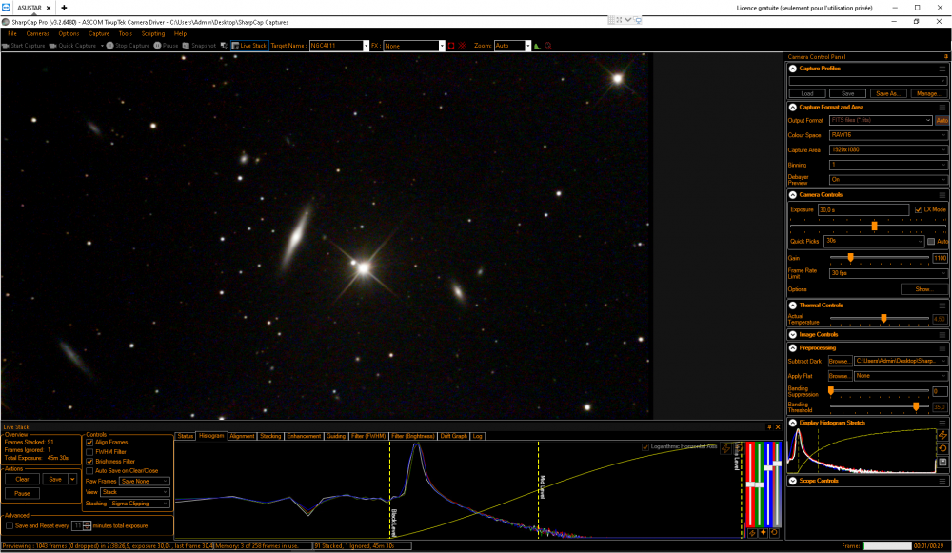
Task: Toggle Logarithmic Horizontal Axis checkbox
Action: pyautogui.click(x=645, y=446)
